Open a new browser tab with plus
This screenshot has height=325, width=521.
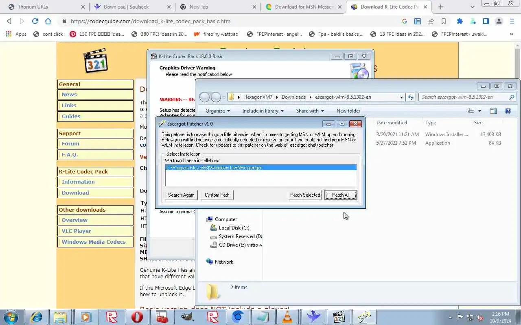click(441, 6)
